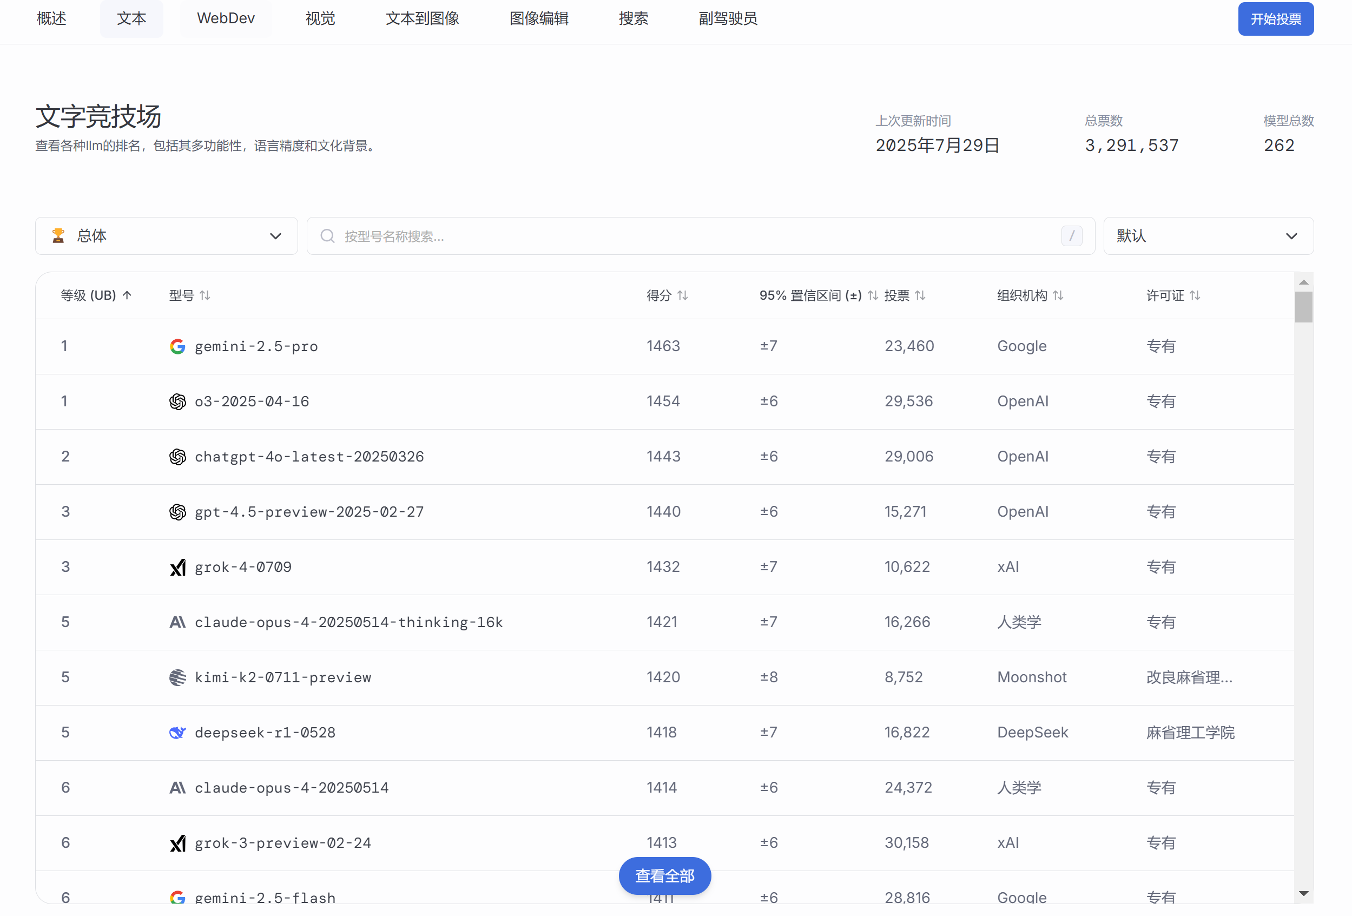
Task: Open the 视觉 tab
Action: click(320, 18)
